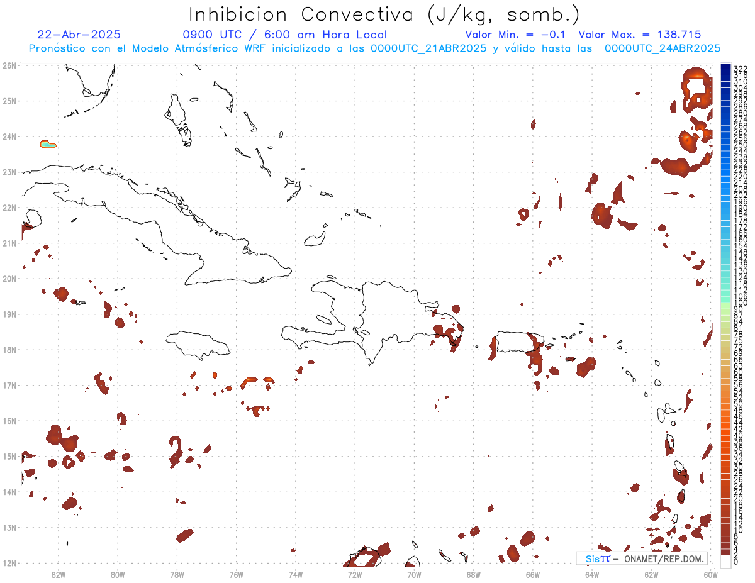Click the '78W' longitude label
Screen dimensions: 755x583
tap(177, 574)
